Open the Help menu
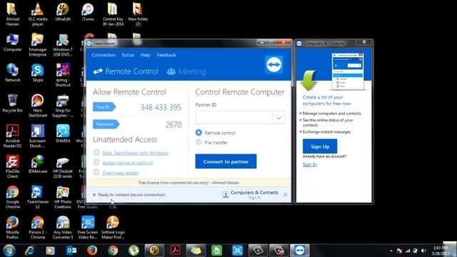This screenshot has height=257, width=457. click(146, 55)
